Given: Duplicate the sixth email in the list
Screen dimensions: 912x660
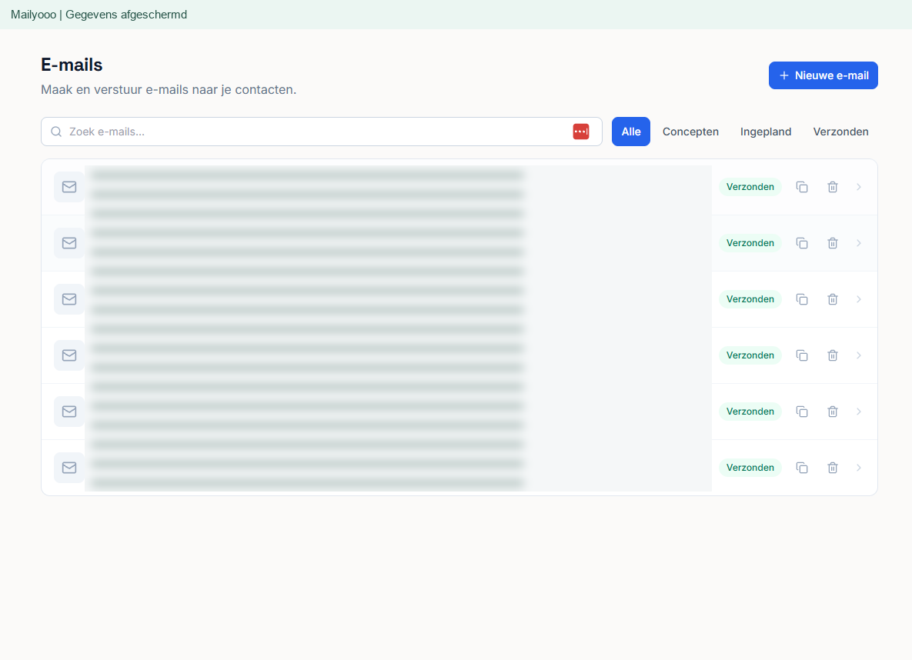Looking at the screenshot, I should pos(801,468).
